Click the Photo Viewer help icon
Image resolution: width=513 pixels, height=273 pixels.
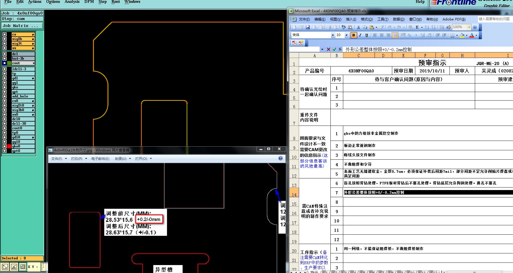tap(281, 159)
